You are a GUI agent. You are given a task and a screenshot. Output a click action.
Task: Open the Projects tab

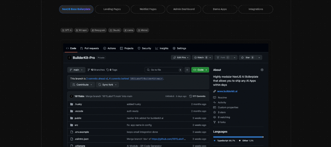click(127, 49)
